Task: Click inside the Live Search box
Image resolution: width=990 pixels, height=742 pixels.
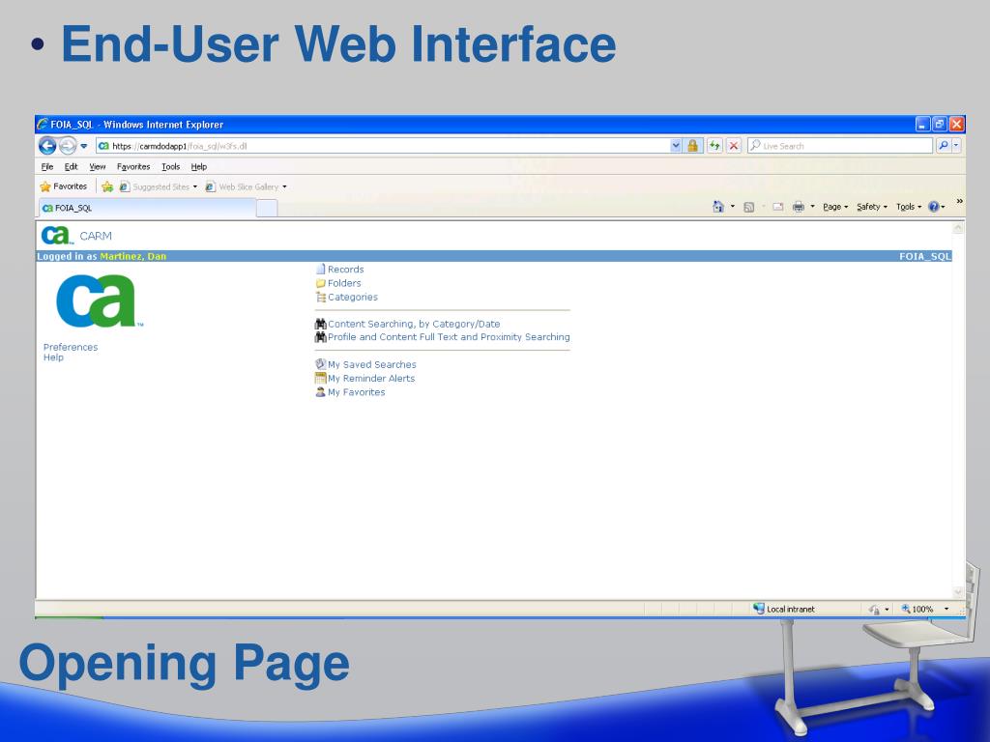Action: point(840,146)
